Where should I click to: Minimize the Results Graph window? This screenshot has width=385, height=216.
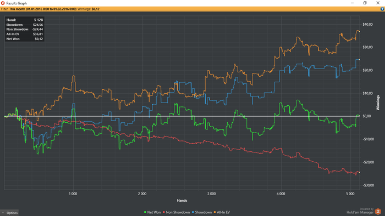pos(353,3)
